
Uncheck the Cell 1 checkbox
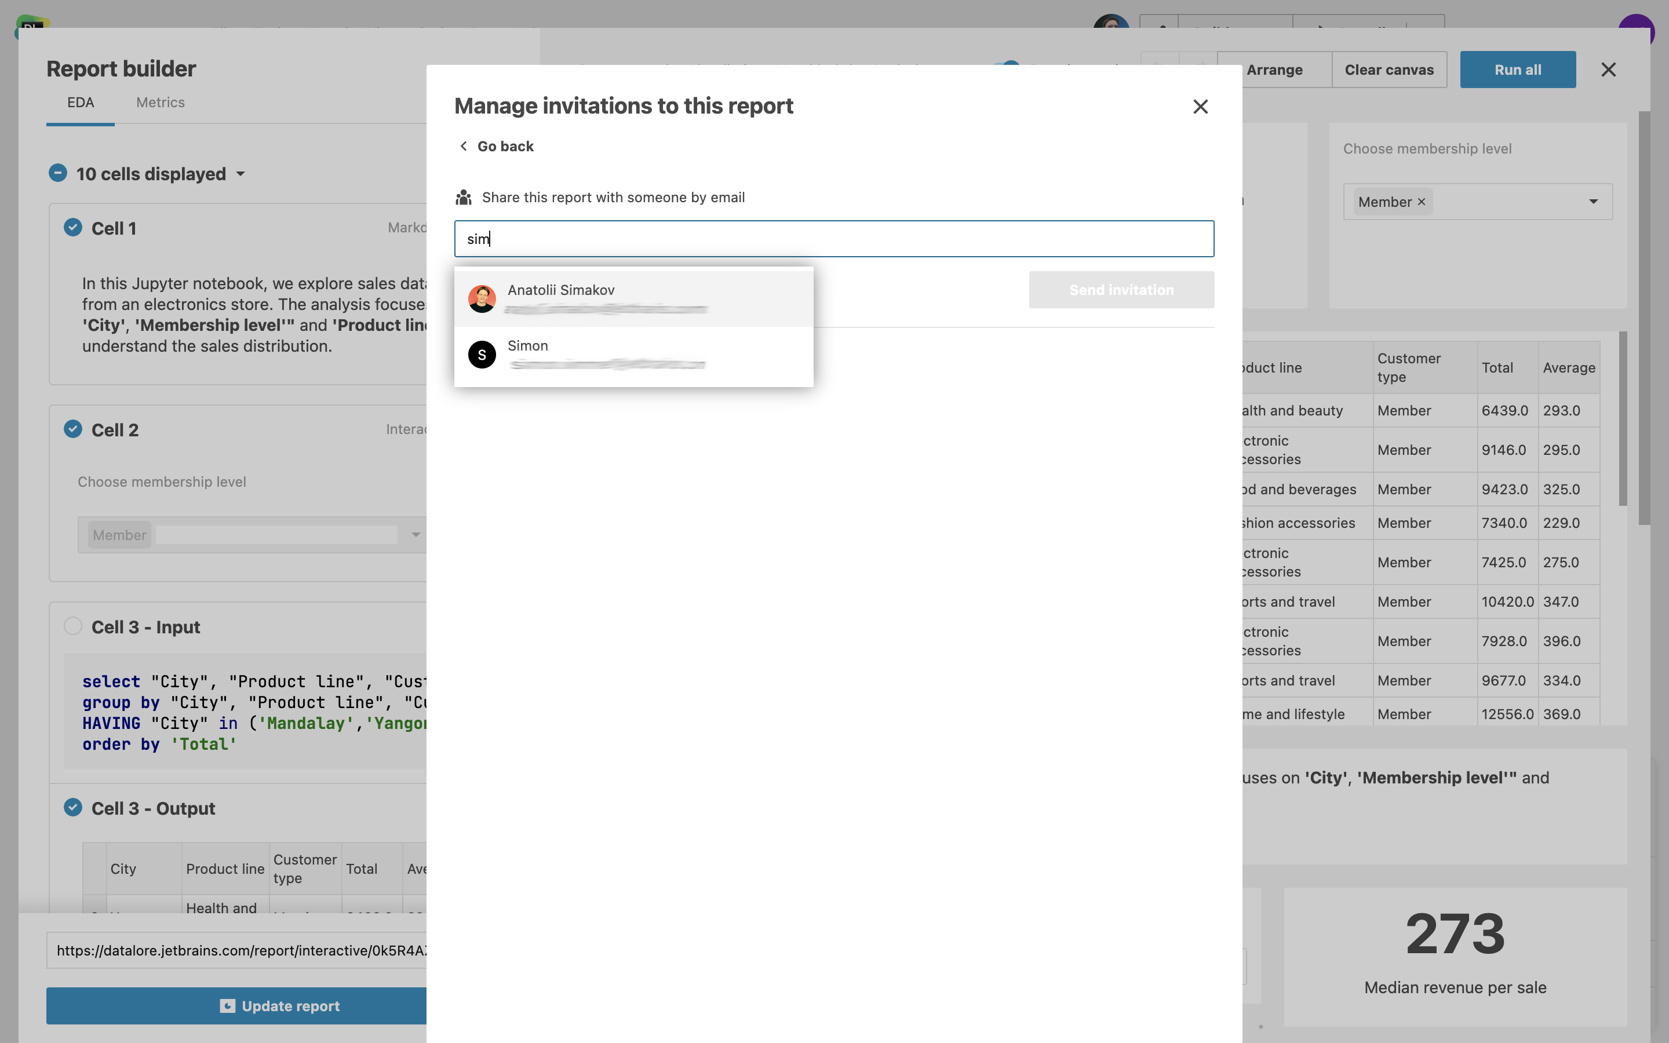coord(73,228)
